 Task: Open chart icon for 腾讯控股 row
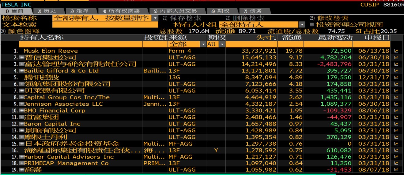click(396, 77)
